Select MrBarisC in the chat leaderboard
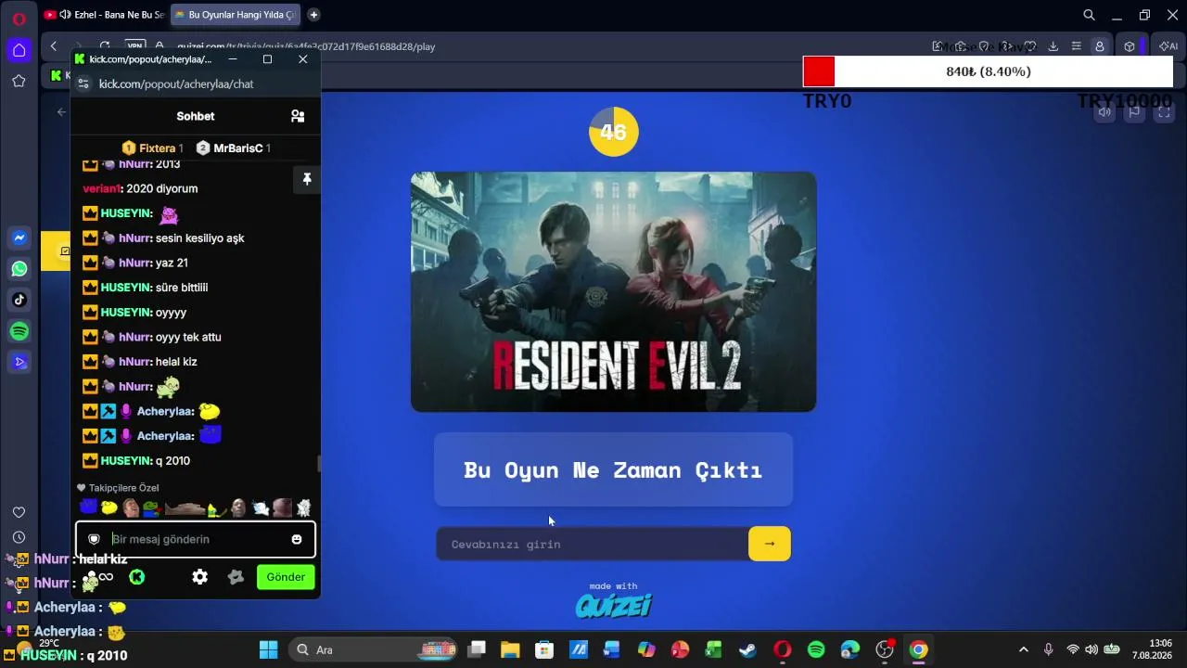The width and height of the screenshot is (1187, 668). pyautogui.click(x=234, y=148)
